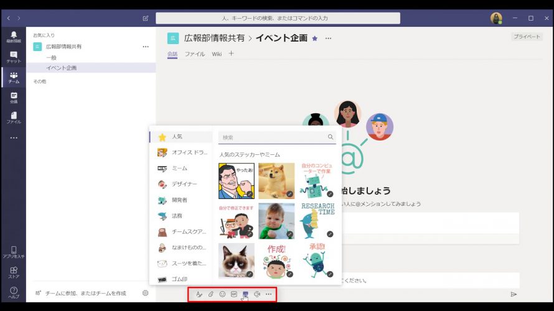
Task: Click the 広報部情報共有 breadcrumb in header
Action: pyautogui.click(x=214, y=38)
